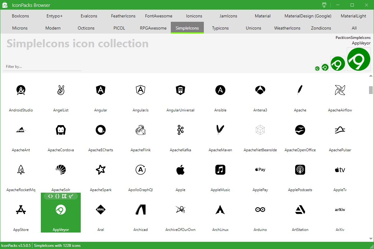Show the All icons tab
Viewport: 374px width, 249px height.
click(354, 28)
